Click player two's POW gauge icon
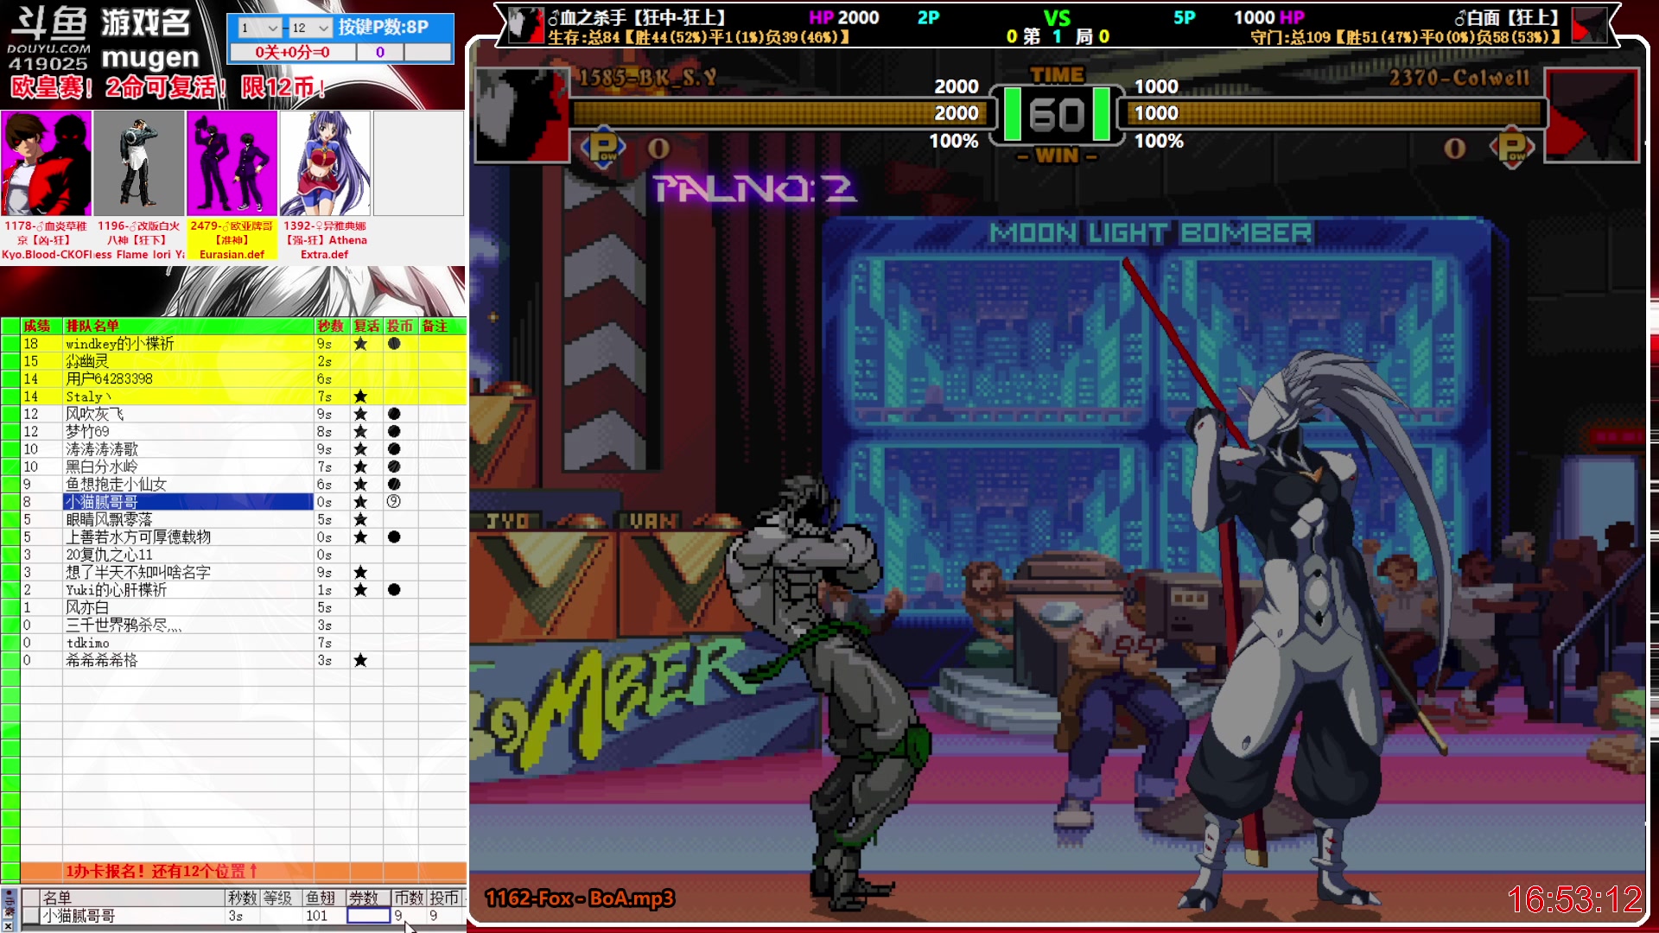1659x933 pixels. coord(1511,148)
